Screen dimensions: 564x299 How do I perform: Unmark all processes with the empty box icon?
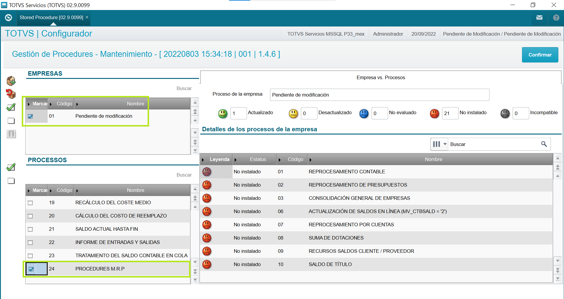11,181
